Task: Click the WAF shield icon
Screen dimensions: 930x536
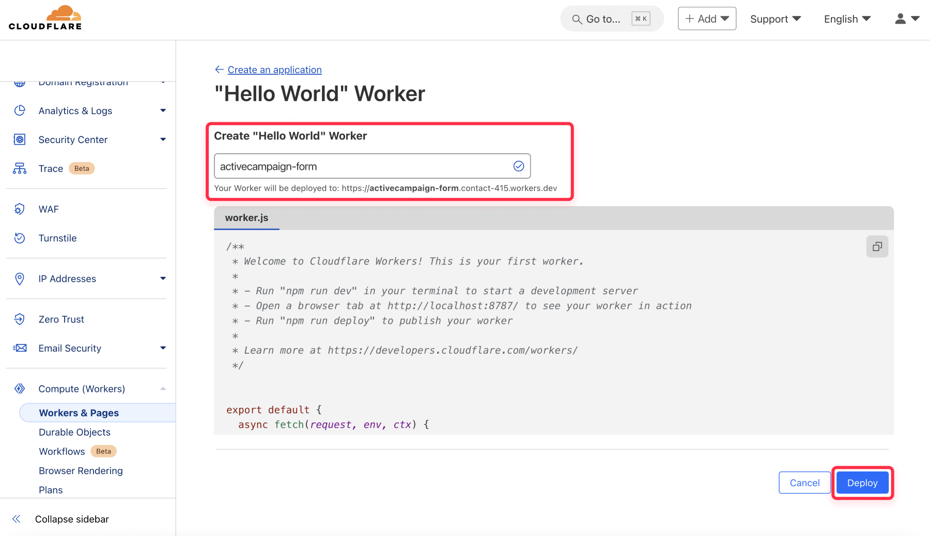Action: pyautogui.click(x=20, y=209)
